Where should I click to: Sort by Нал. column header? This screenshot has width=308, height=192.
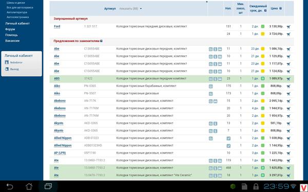point(228,8)
